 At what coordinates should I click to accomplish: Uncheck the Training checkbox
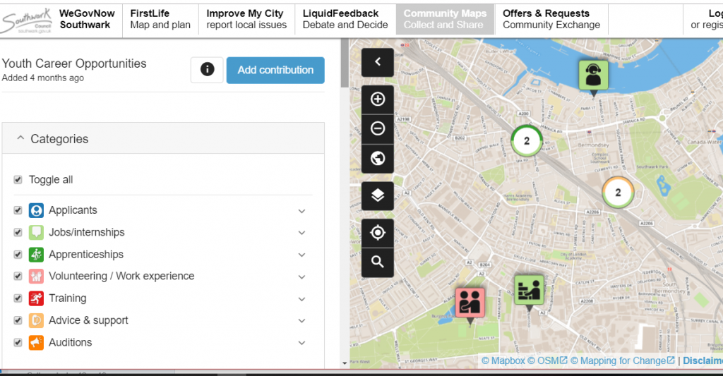coord(18,298)
